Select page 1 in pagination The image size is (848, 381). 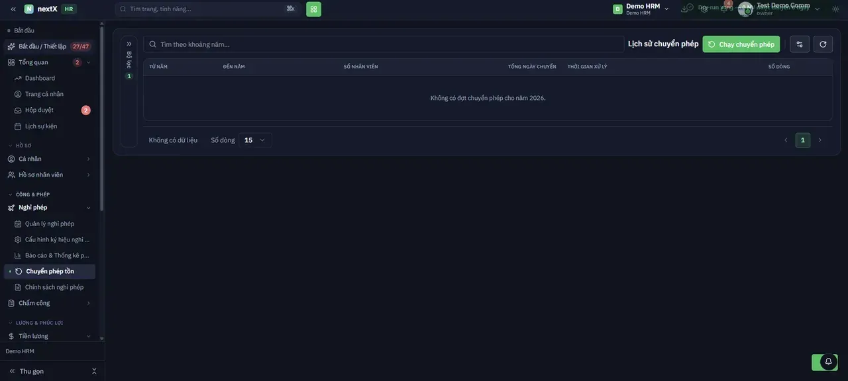(x=803, y=140)
